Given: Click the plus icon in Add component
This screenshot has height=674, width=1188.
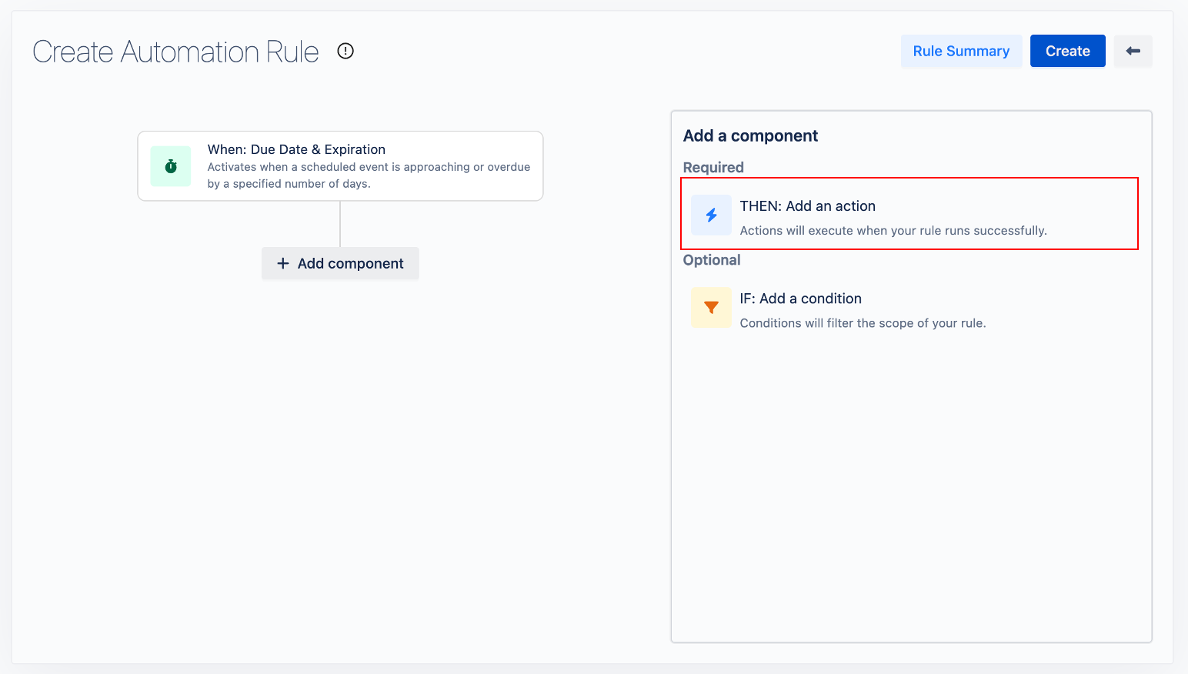Looking at the screenshot, I should click(283, 263).
